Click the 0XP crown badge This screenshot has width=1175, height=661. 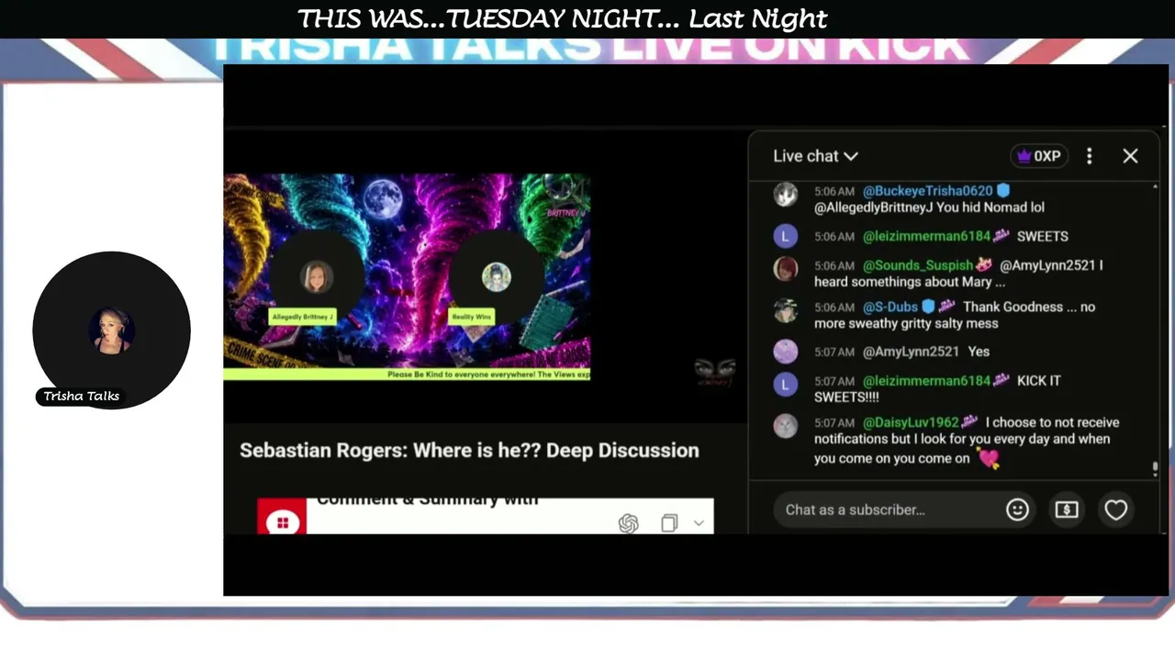1039,156
